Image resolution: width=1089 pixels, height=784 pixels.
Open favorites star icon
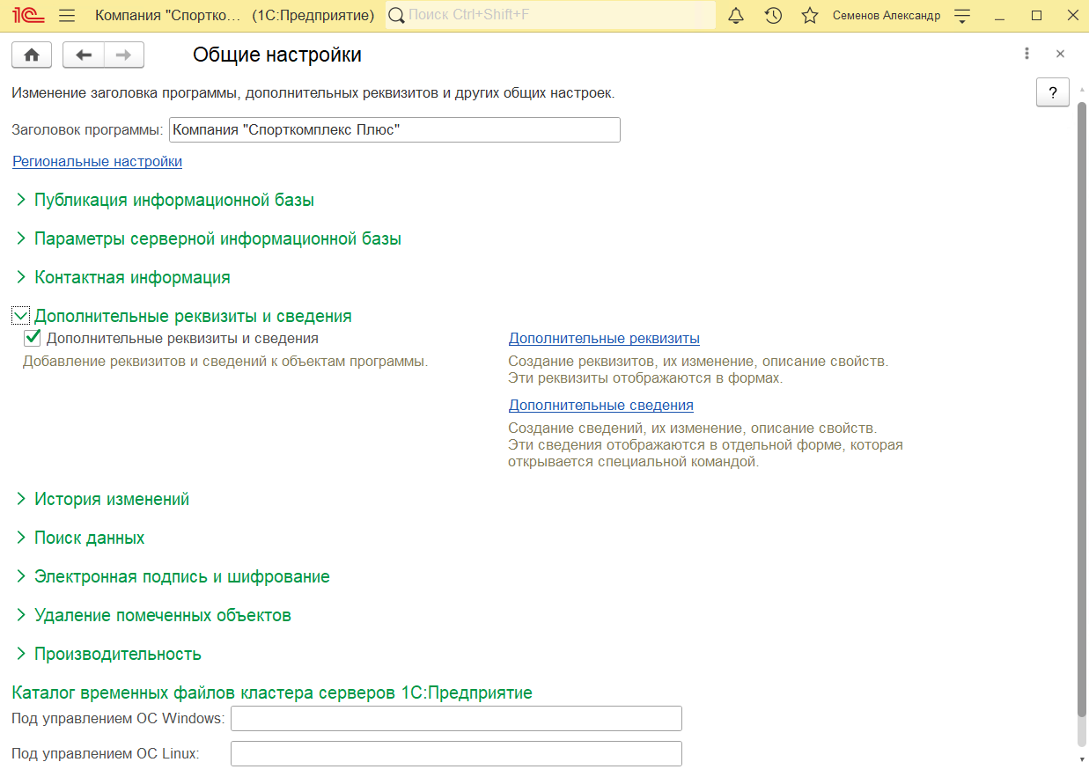[x=810, y=15]
